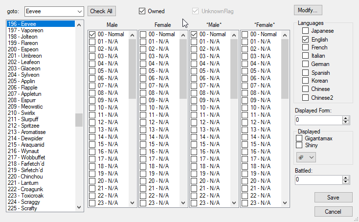Select 205 - Applin in species list
The height and width of the screenshot is (222, 359).
click(x=41, y=81)
